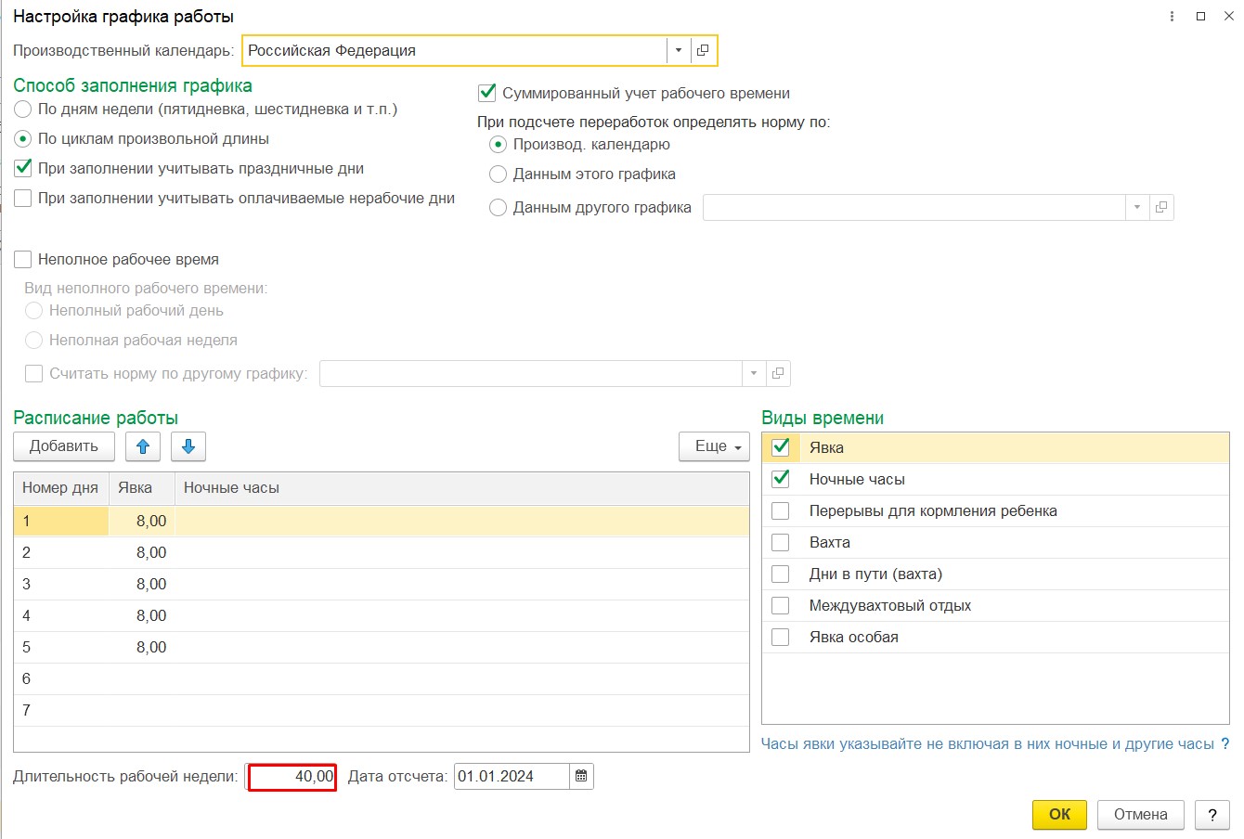Enable the Неполное рабочее время checkbox
The height and width of the screenshot is (839, 1244).
pos(23,260)
